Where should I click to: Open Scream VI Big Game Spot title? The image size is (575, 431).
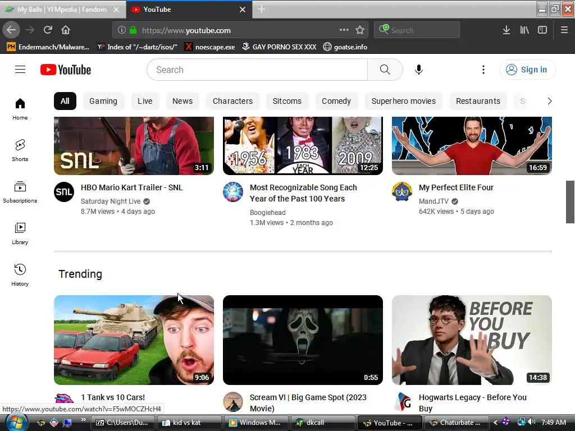click(x=308, y=403)
